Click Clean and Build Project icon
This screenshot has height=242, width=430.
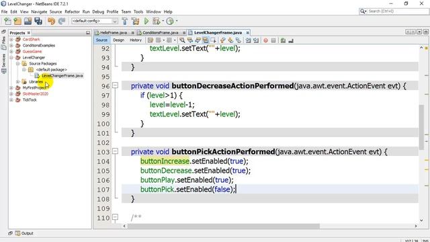[135, 21]
